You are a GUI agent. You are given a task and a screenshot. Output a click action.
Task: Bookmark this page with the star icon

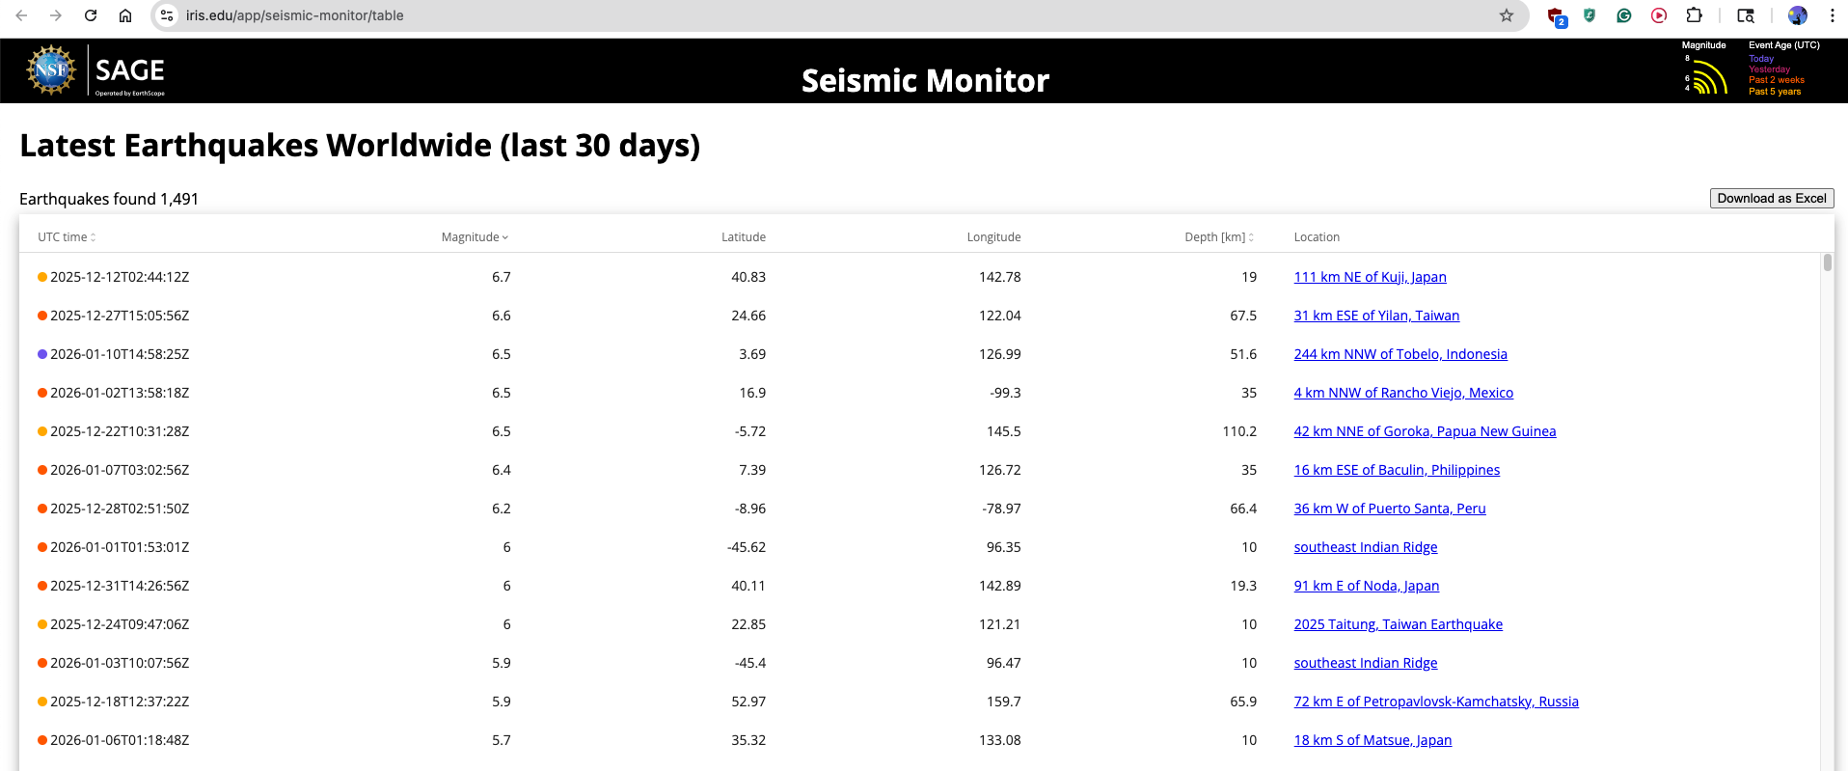click(x=1506, y=15)
